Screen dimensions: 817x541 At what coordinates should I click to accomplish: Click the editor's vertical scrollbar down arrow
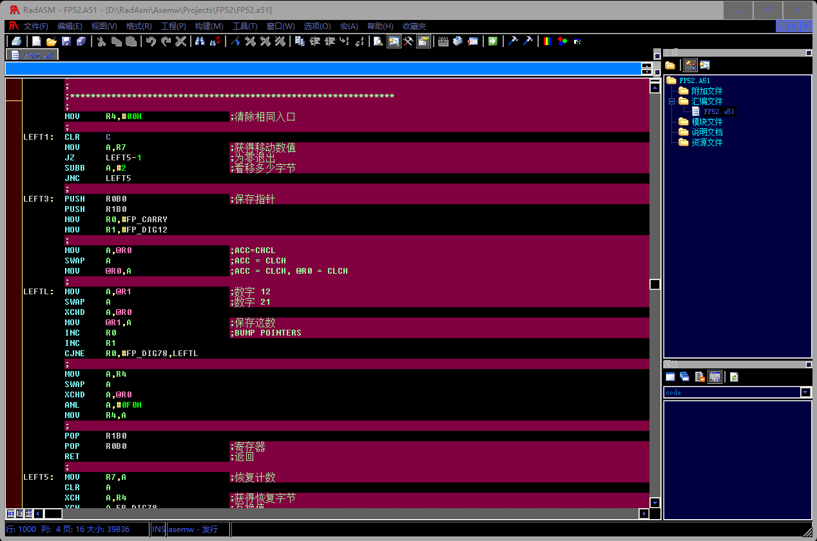(655, 502)
